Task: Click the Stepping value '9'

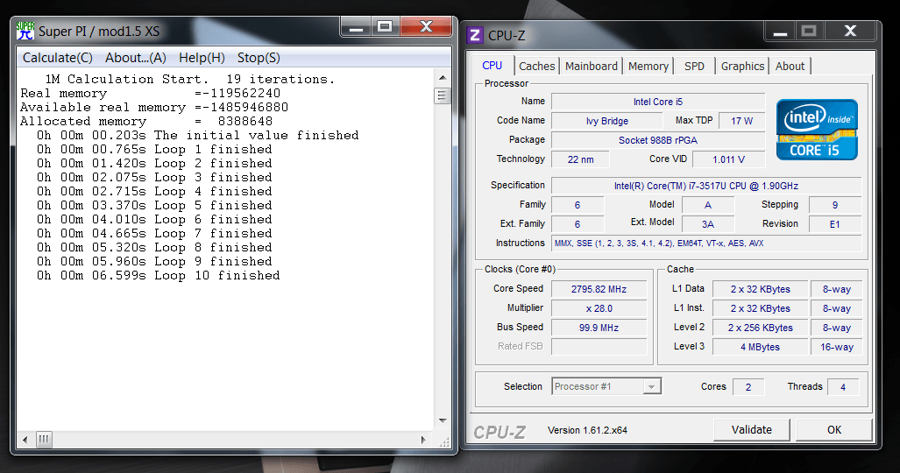Action: click(x=834, y=204)
